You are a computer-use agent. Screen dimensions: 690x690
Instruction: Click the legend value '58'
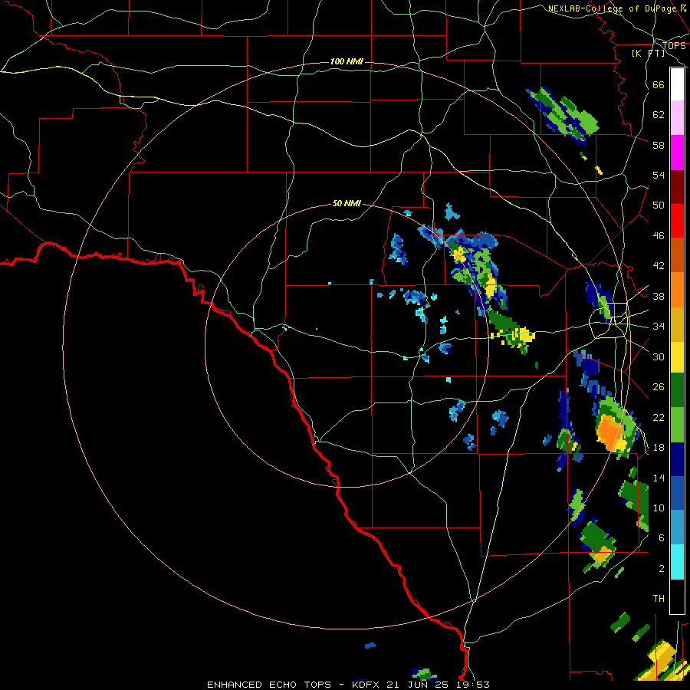point(659,145)
